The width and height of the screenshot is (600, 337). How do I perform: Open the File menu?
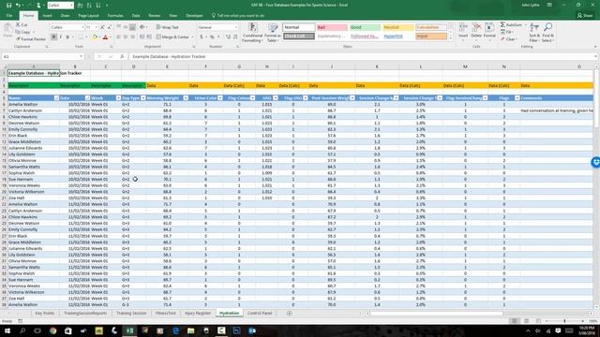coord(9,16)
